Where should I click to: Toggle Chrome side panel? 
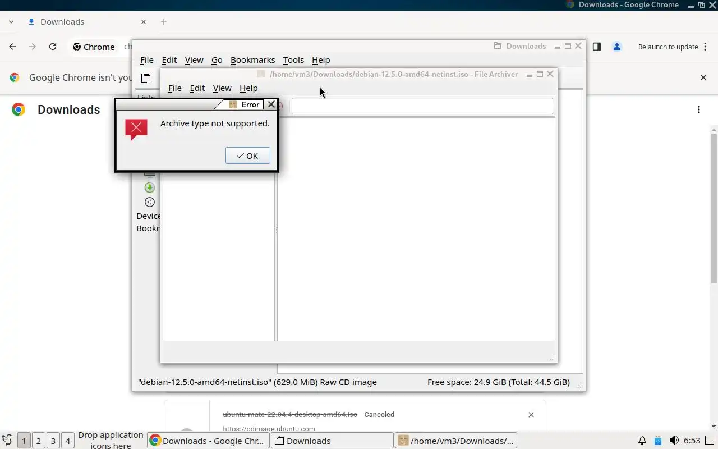click(x=597, y=47)
